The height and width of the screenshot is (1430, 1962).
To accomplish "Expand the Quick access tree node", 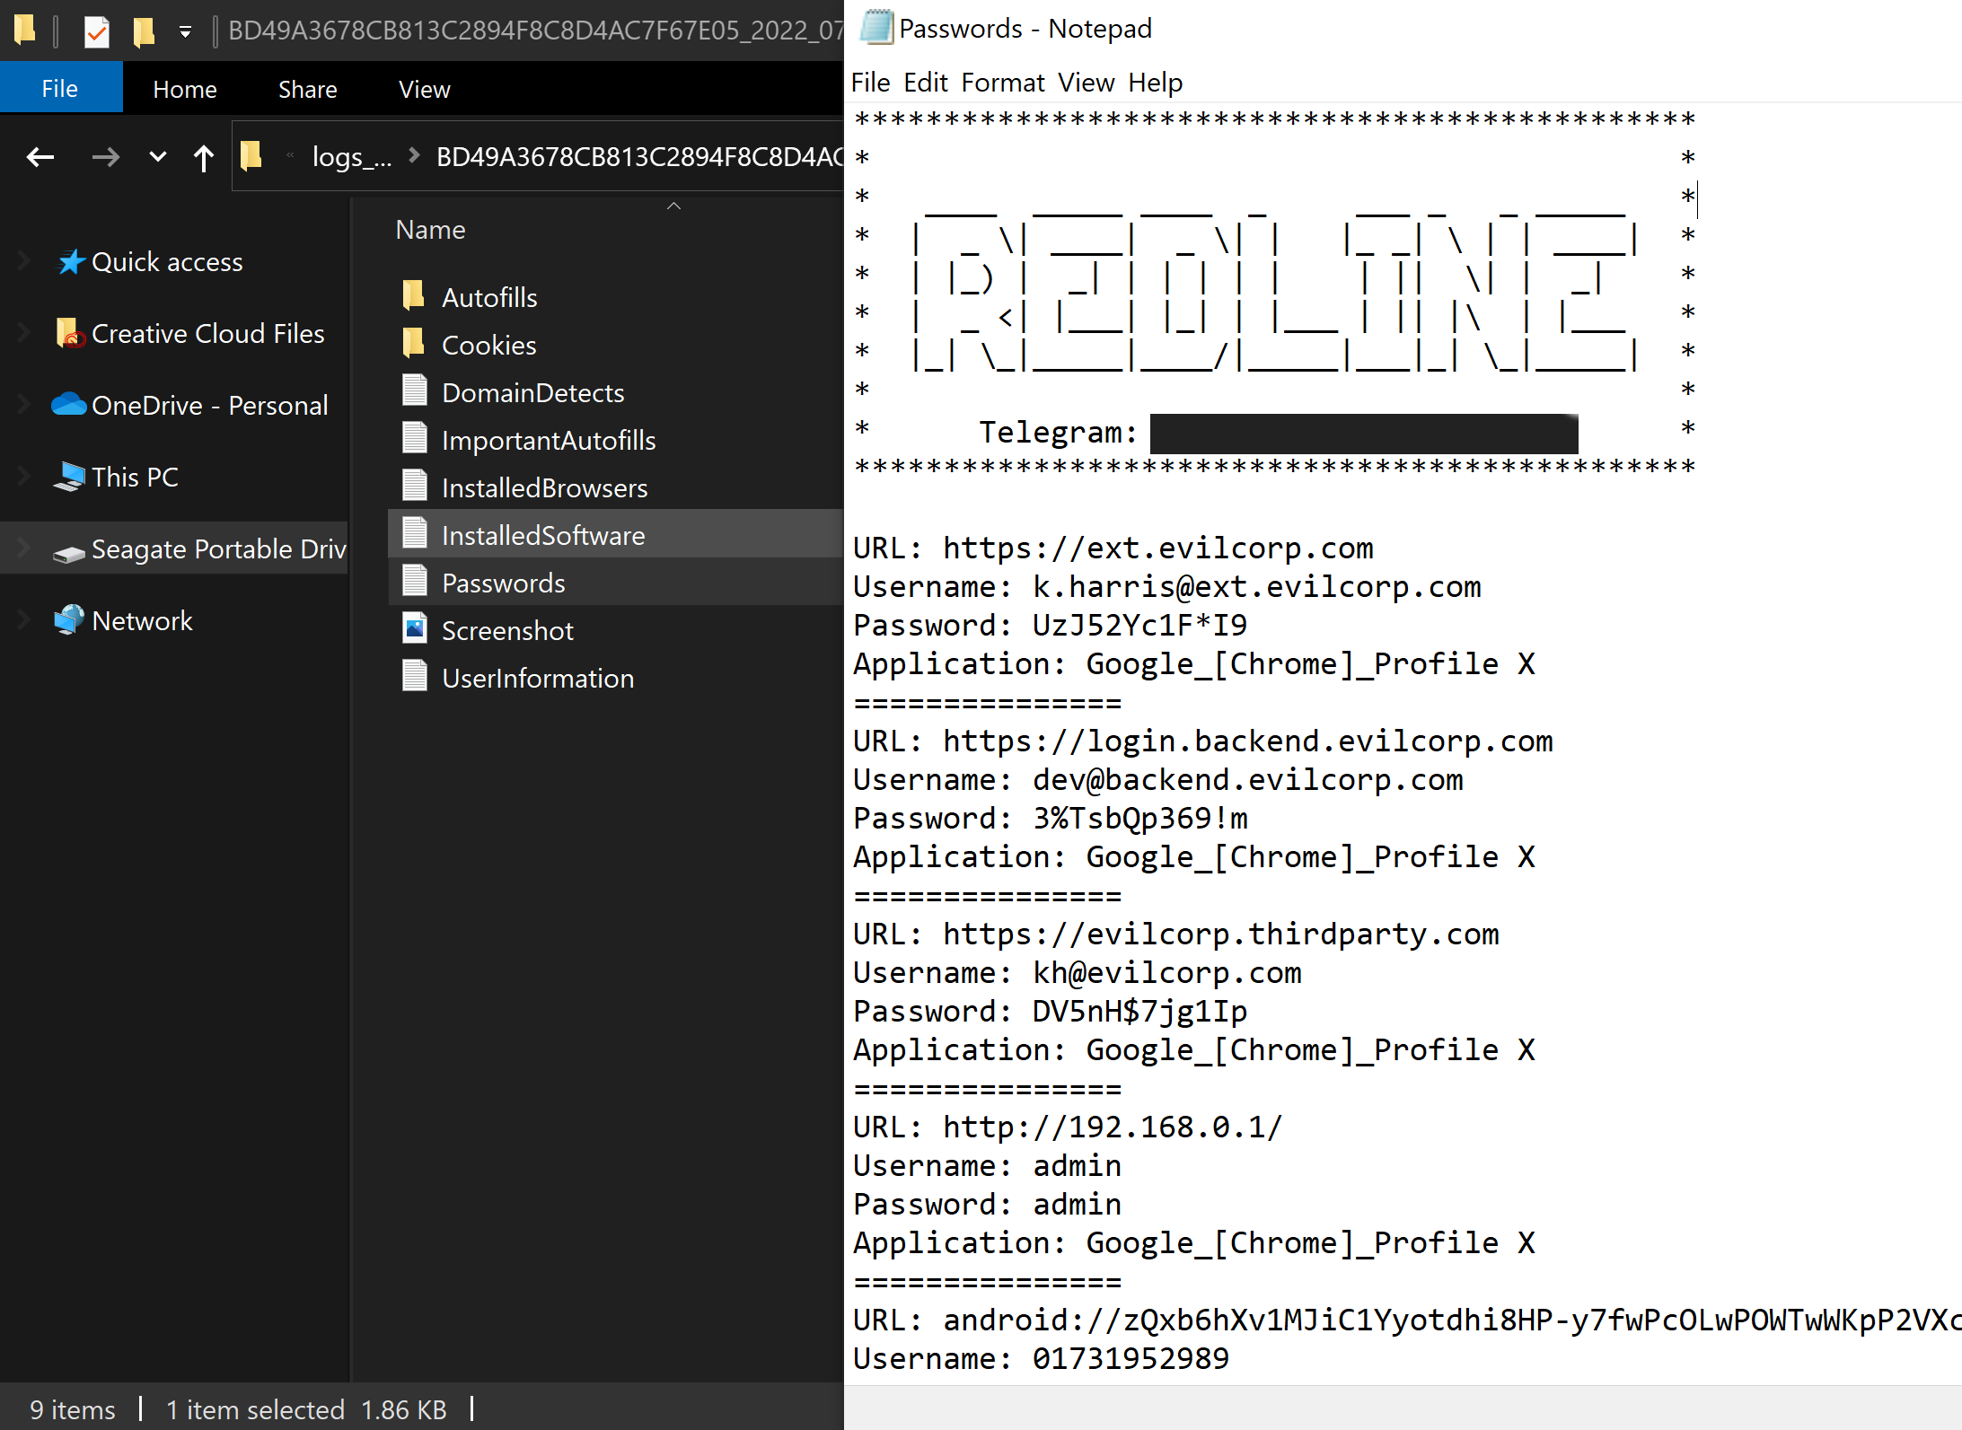I will (x=24, y=261).
